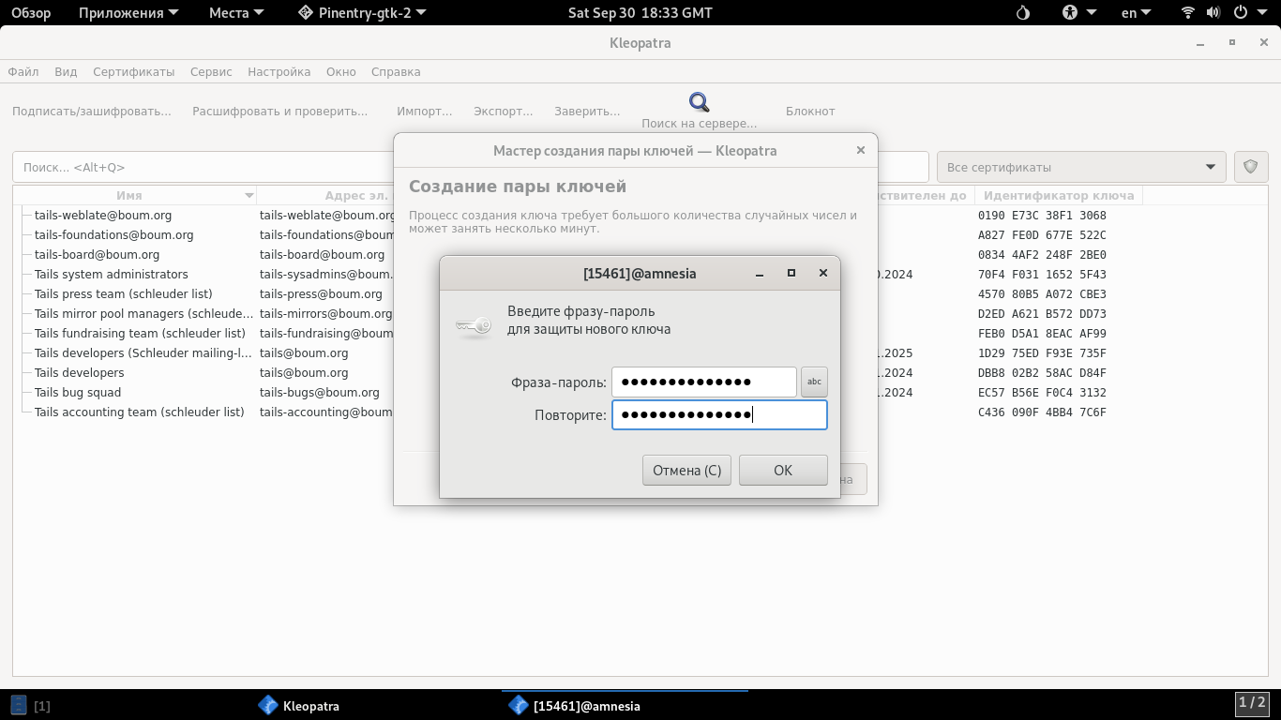
Task: Click the server search magnifier icon
Action: (x=699, y=102)
